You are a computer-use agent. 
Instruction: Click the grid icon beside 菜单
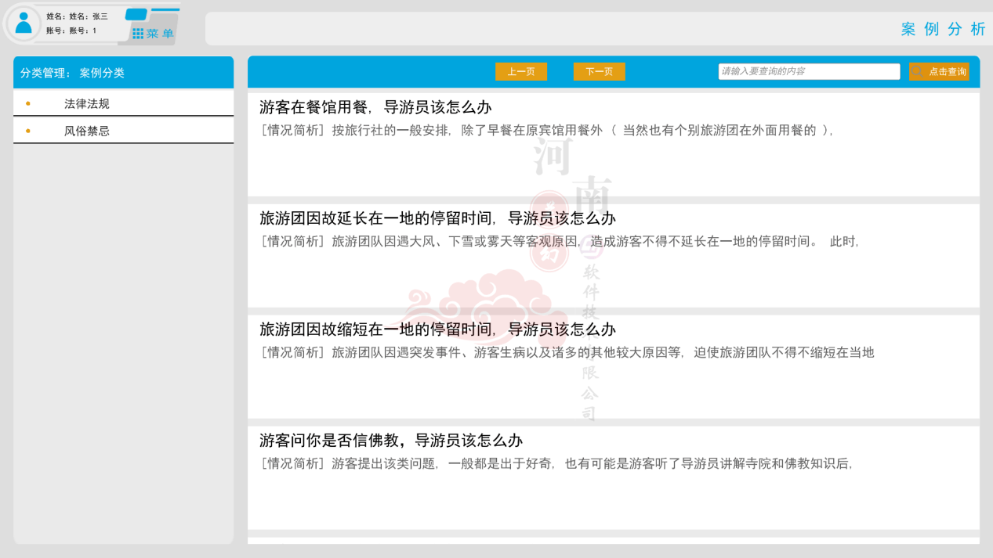138,32
